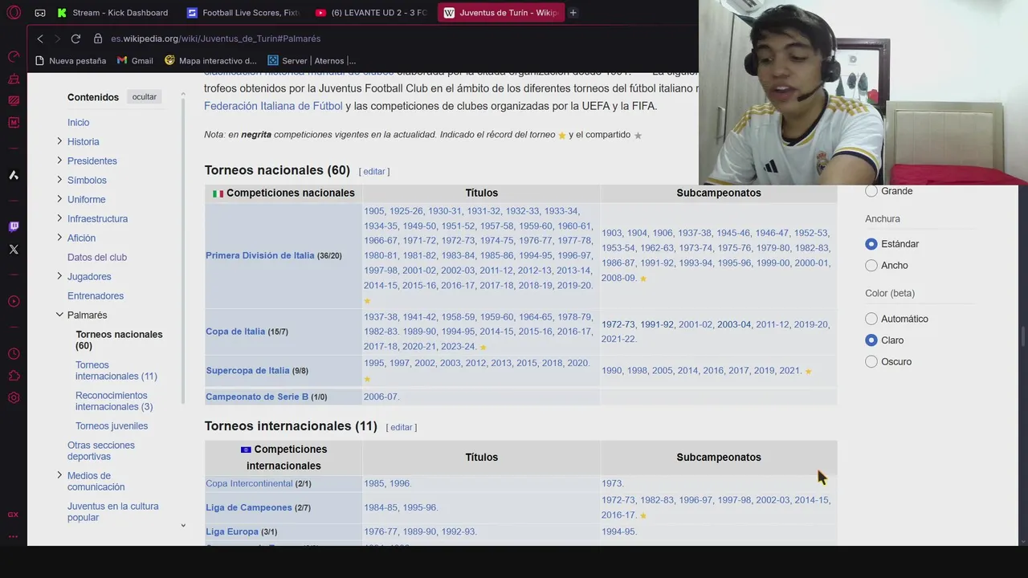
Task: Open the Liga de Campeones link
Action: (249, 507)
